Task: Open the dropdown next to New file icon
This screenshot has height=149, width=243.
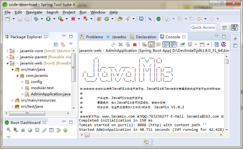Action: pyautogui.click(x=14, y=19)
